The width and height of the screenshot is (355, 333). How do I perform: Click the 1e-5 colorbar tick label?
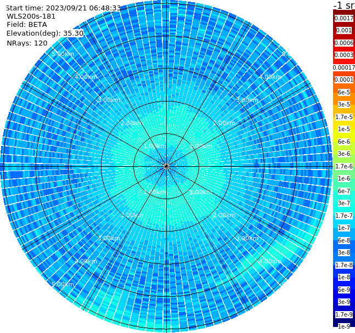point(344,129)
